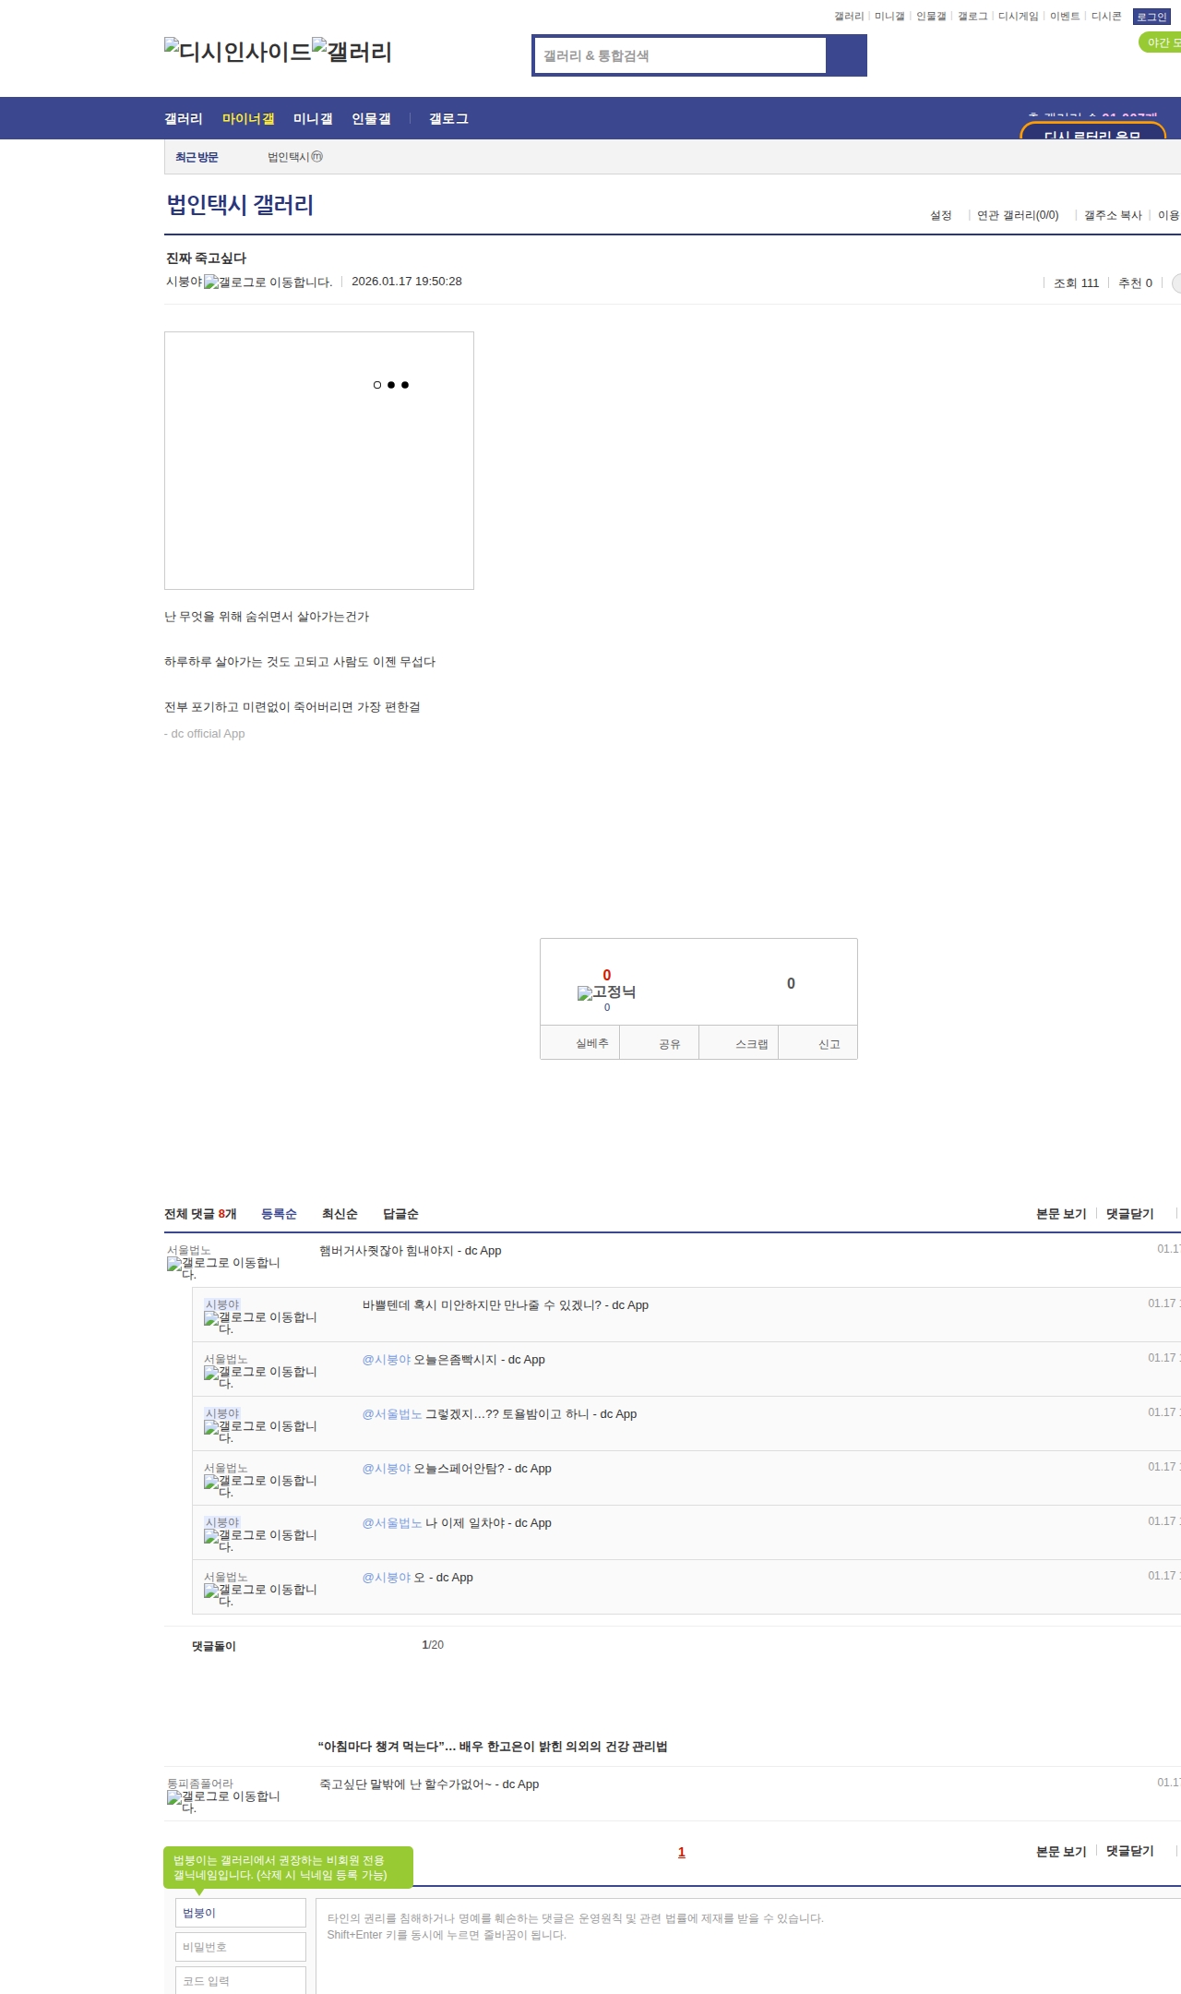
Task: Click the 갤러리 logo image beside 디시인사이드
Action: tap(352, 51)
